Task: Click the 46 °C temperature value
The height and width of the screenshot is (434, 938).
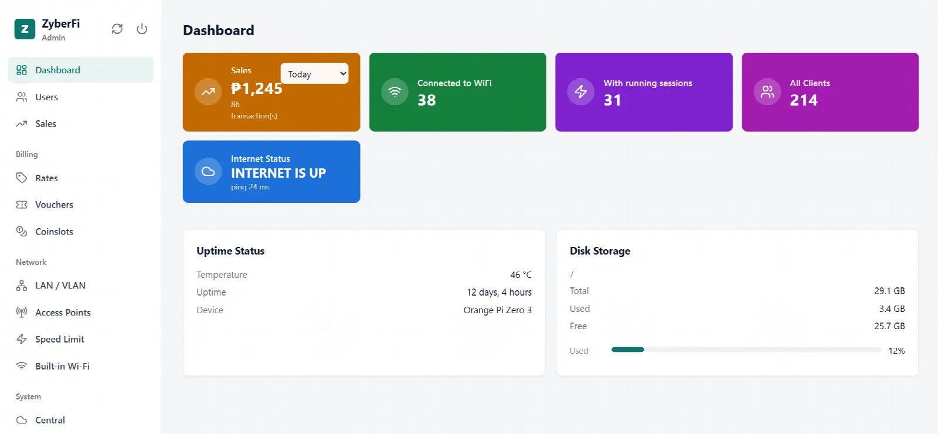Action: coord(521,274)
